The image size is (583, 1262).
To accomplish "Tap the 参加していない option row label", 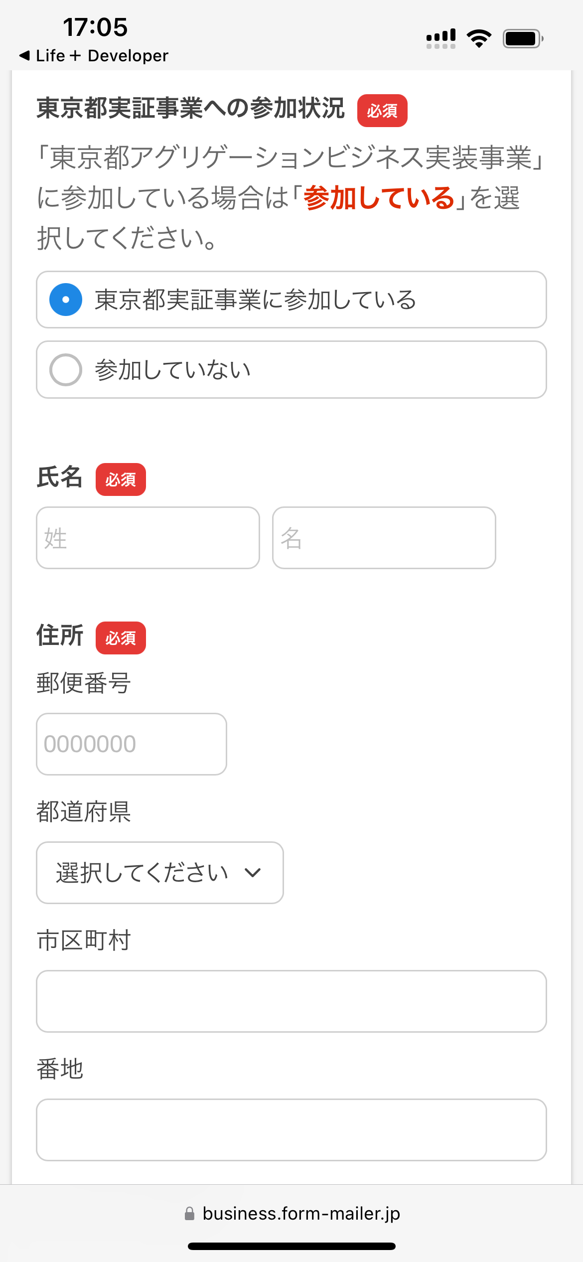I will tap(172, 370).
